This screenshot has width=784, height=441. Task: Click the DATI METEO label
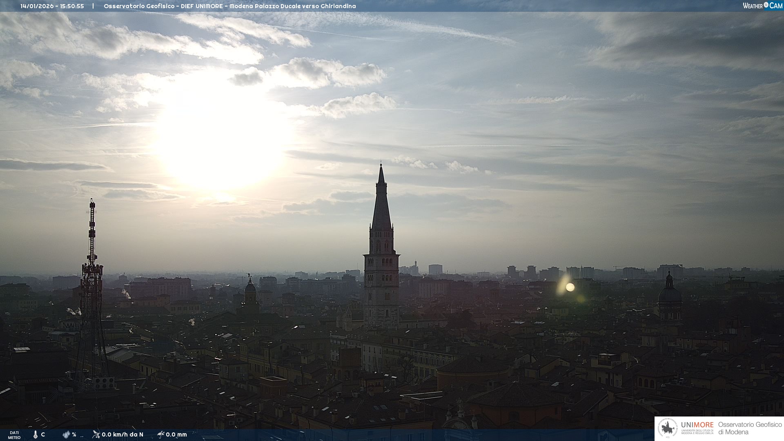click(x=14, y=435)
